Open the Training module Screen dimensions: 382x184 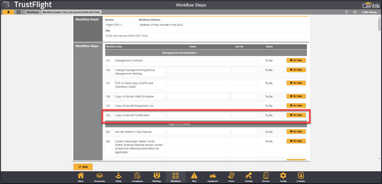pos(249,178)
